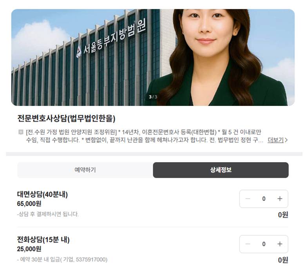Click the lawyer description text

[145, 136]
